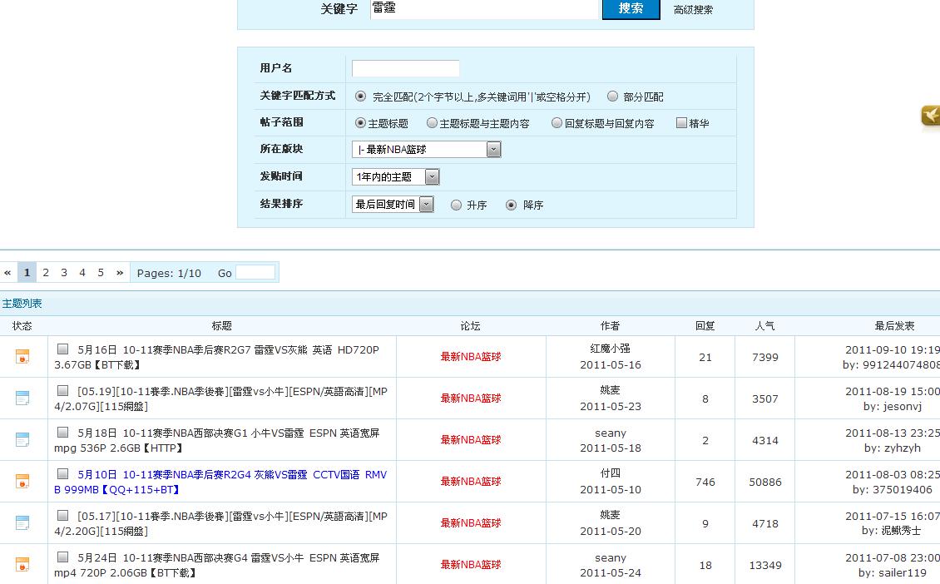
Task: Open the 发贴时间 1年内的主题 dropdown
Action: (396, 177)
